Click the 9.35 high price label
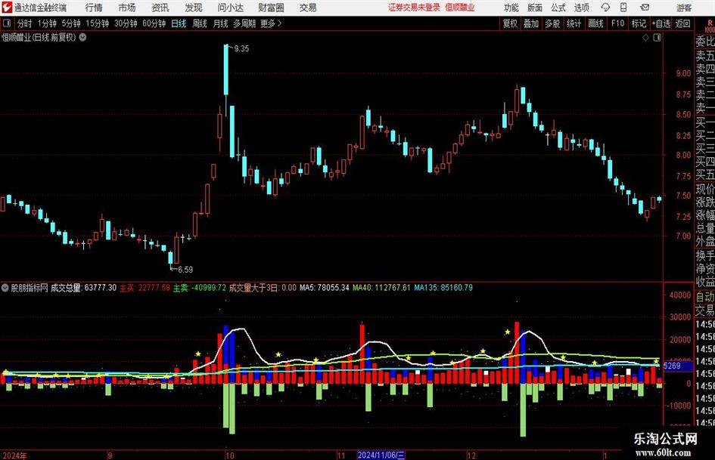 click(241, 49)
